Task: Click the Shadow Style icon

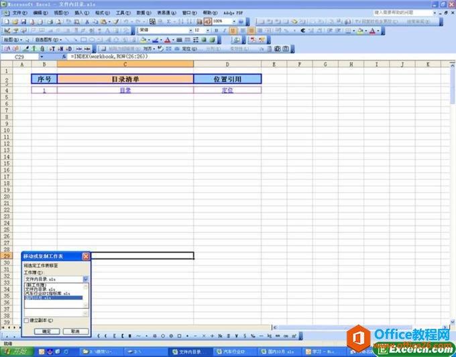Action: coord(204,40)
